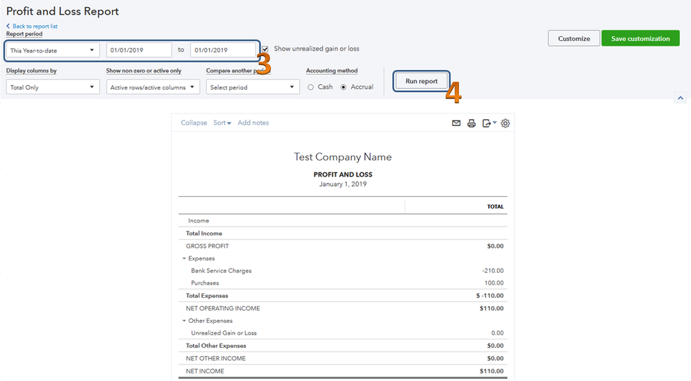Click the Run report button
The image size is (691, 381).
[x=422, y=81]
